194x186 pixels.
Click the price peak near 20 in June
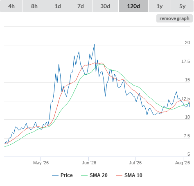point(94,45)
